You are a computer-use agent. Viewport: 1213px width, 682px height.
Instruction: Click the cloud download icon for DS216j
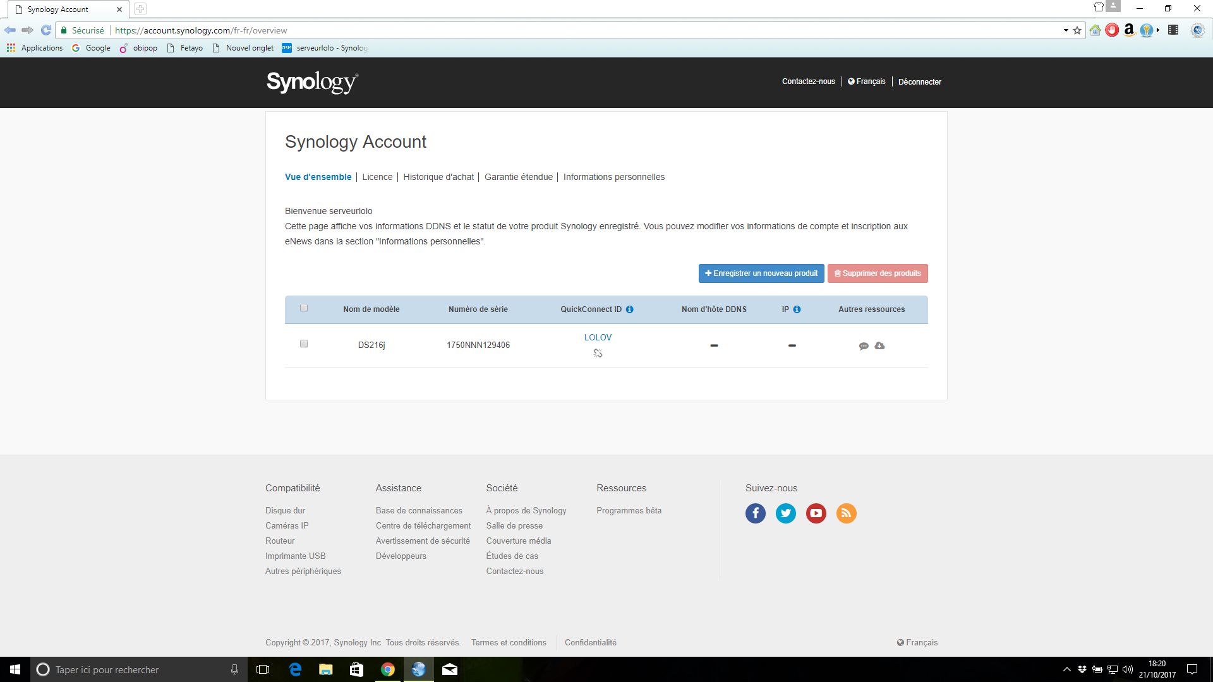click(x=879, y=345)
